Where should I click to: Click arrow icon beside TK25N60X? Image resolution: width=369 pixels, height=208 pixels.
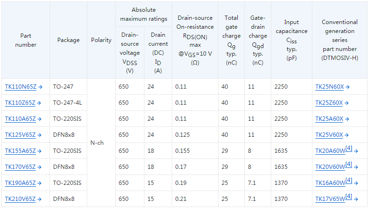click(348, 87)
